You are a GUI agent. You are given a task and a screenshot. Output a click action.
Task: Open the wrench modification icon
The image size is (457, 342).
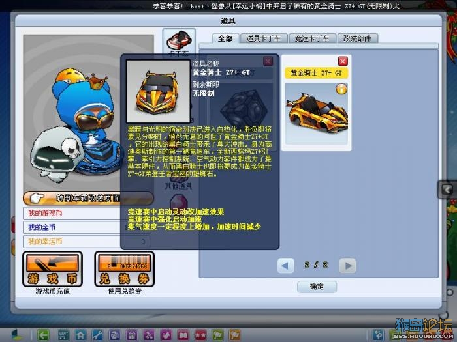coord(97,335)
